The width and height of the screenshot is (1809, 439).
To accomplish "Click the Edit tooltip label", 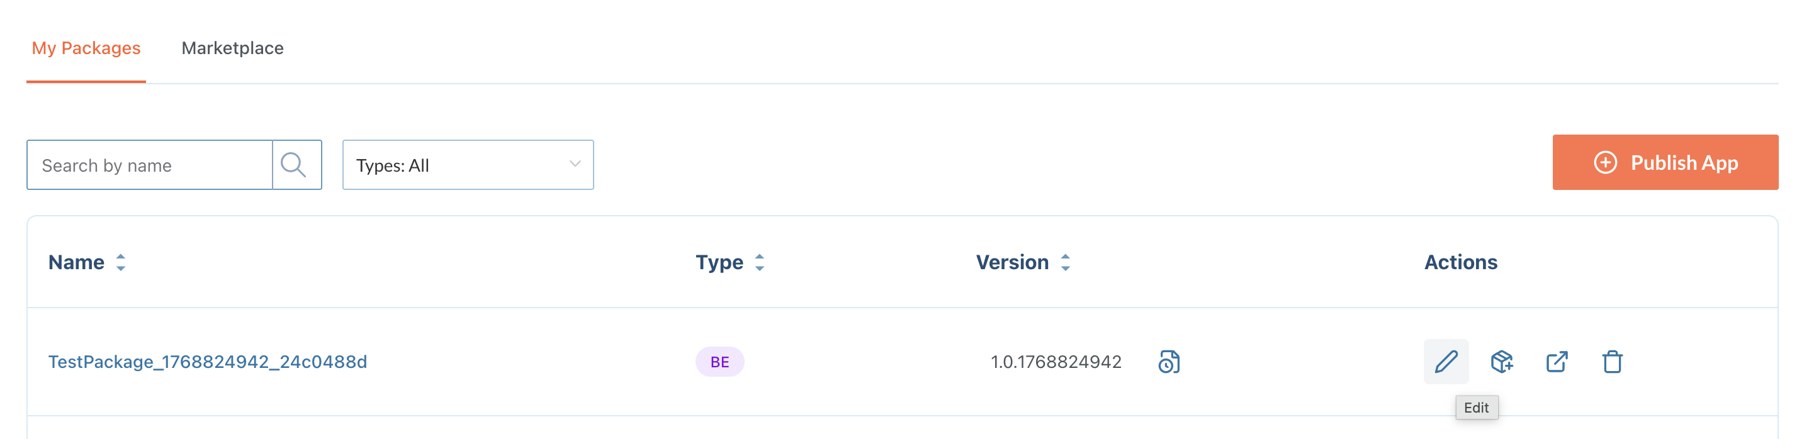I will click(1476, 408).
